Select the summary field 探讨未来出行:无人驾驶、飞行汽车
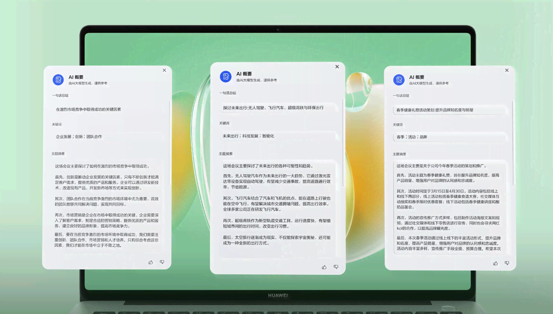 click(277, 108)
